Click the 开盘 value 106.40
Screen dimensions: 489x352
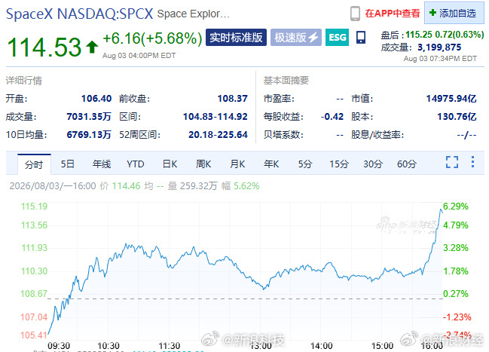pos(96,99)
